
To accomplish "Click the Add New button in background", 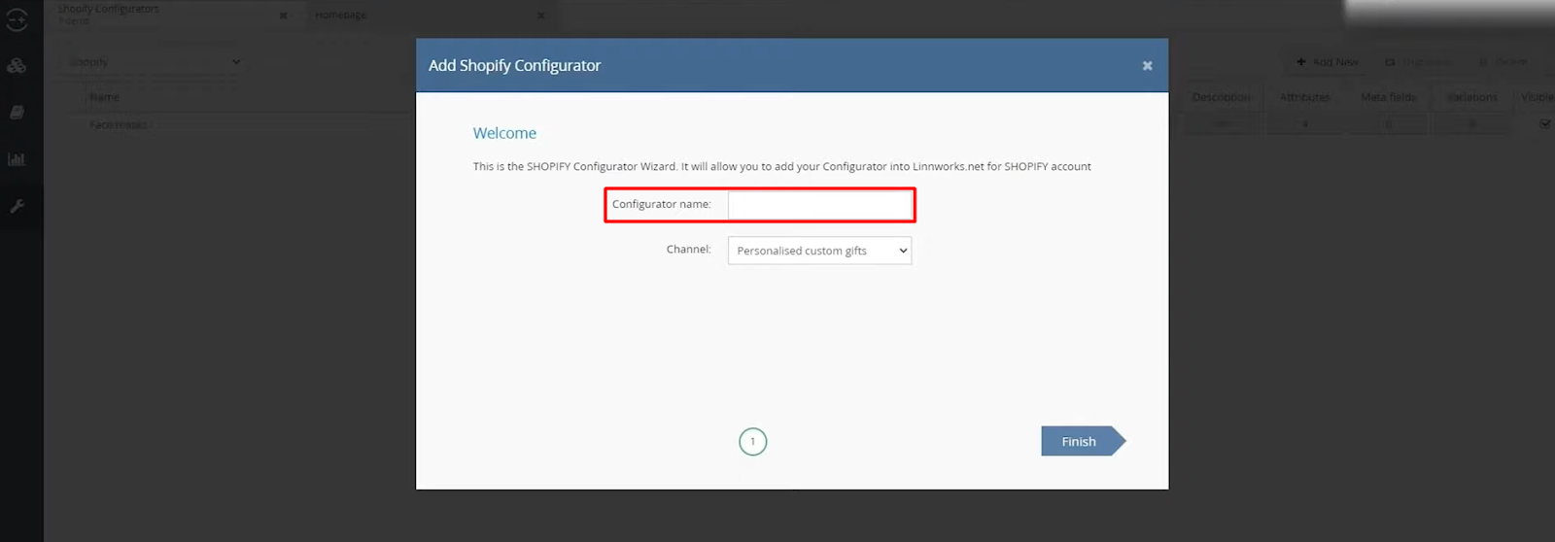I will 1328,62.
